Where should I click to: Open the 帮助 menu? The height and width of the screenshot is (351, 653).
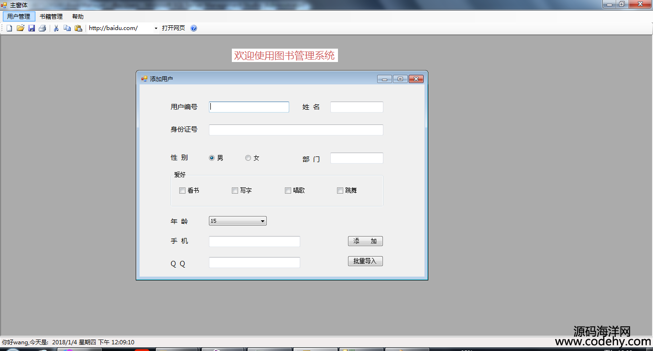78,17
